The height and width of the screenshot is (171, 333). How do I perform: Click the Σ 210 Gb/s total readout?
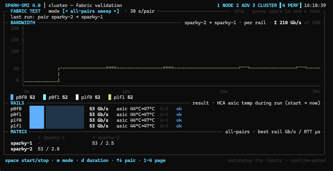(287, 23)
